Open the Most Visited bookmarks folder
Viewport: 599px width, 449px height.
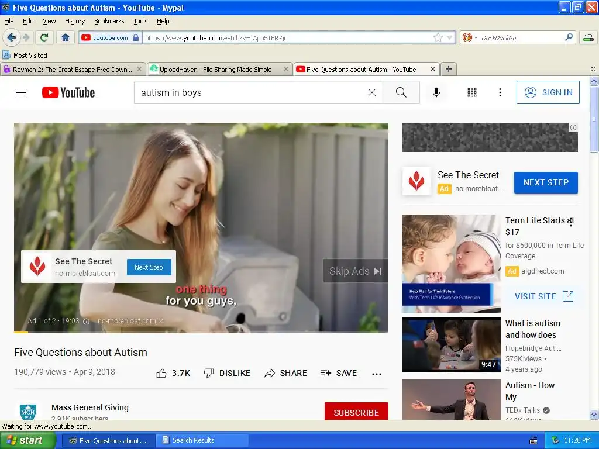coord(25,56)
